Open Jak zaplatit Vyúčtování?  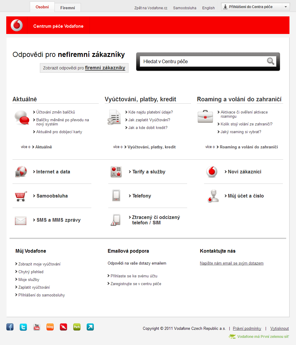pyautogui.click(x=149, y=120)
